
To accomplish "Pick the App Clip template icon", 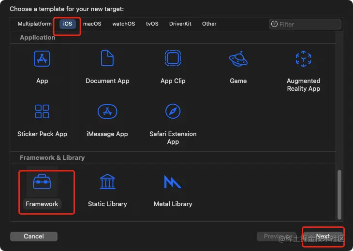I will pyautogui.click(x=173, y=58).
